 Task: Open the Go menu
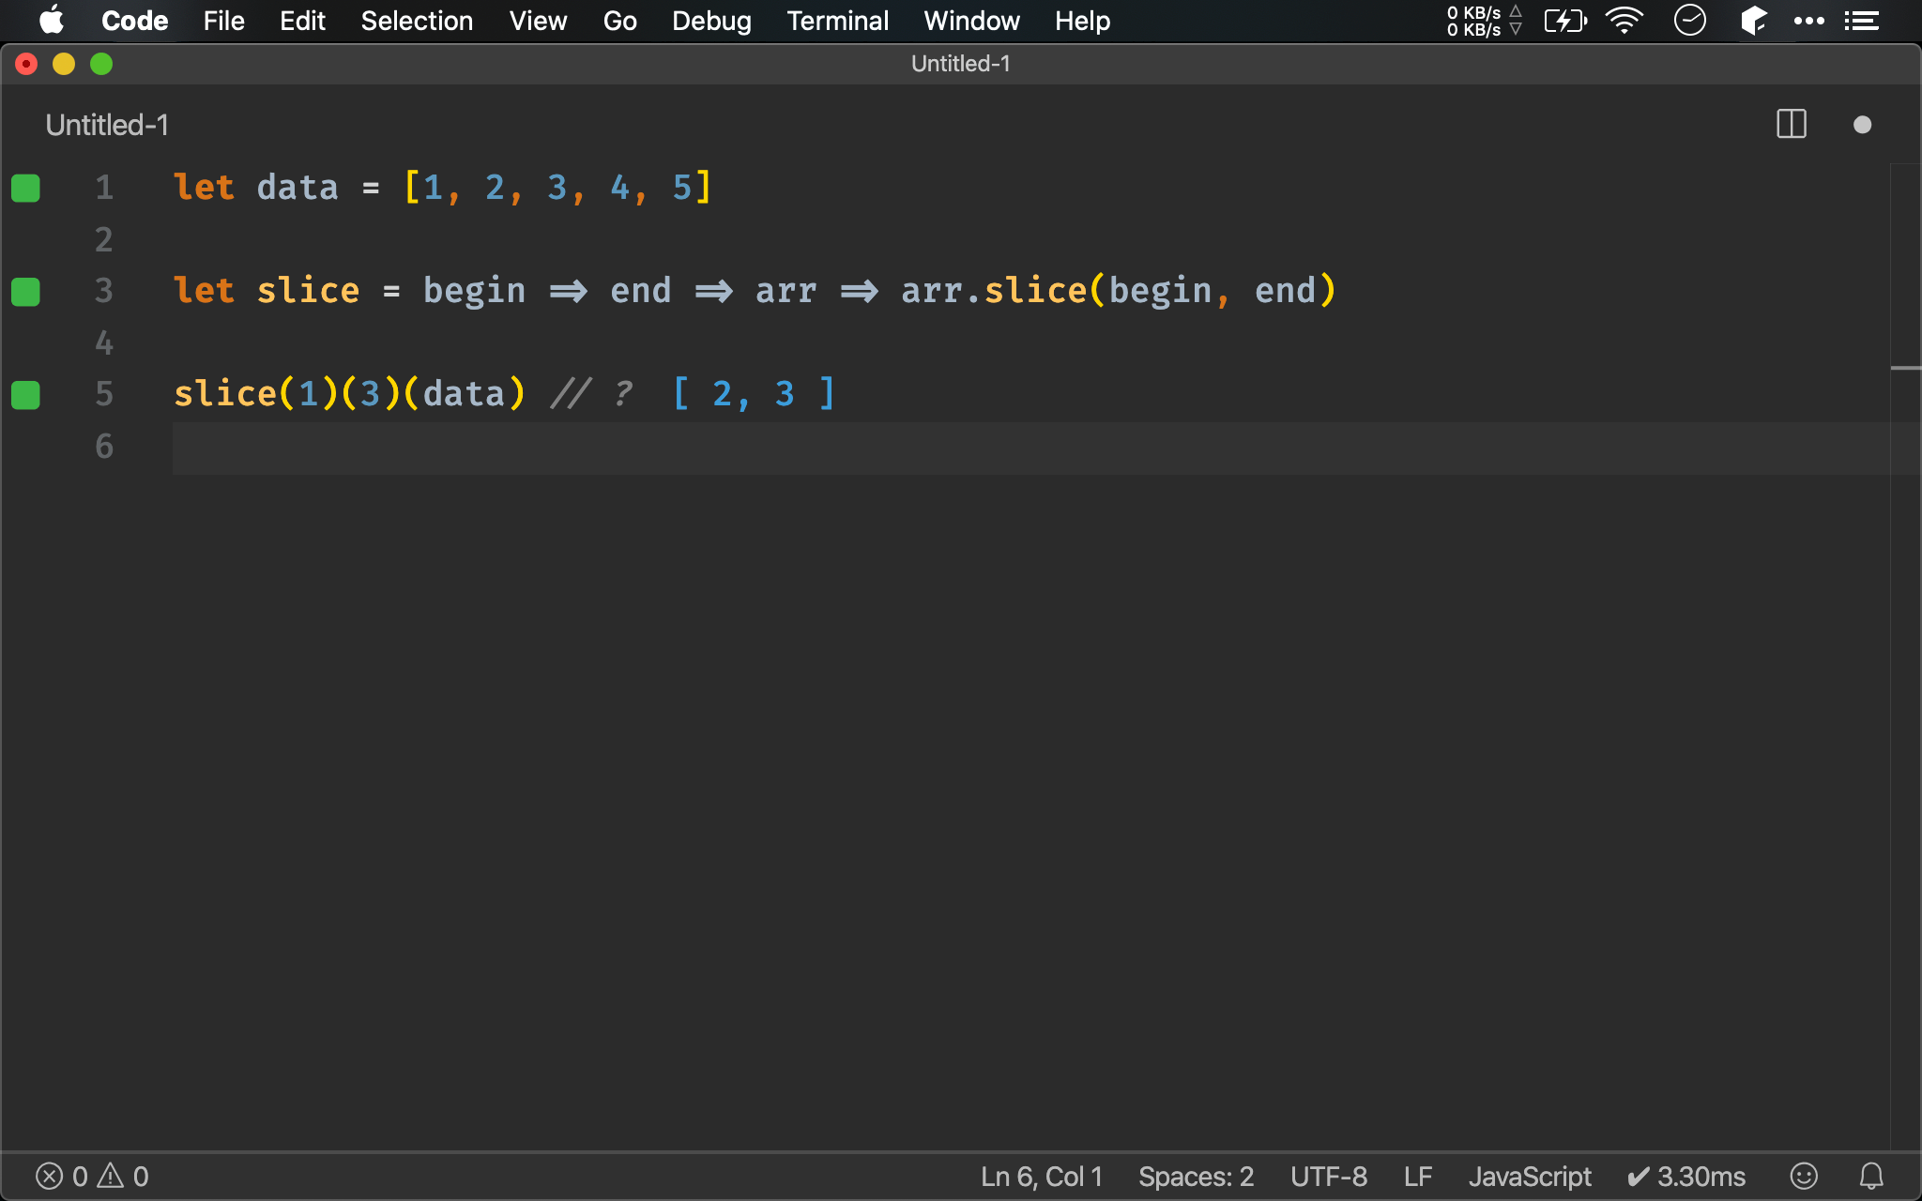(x=619, y=21)
